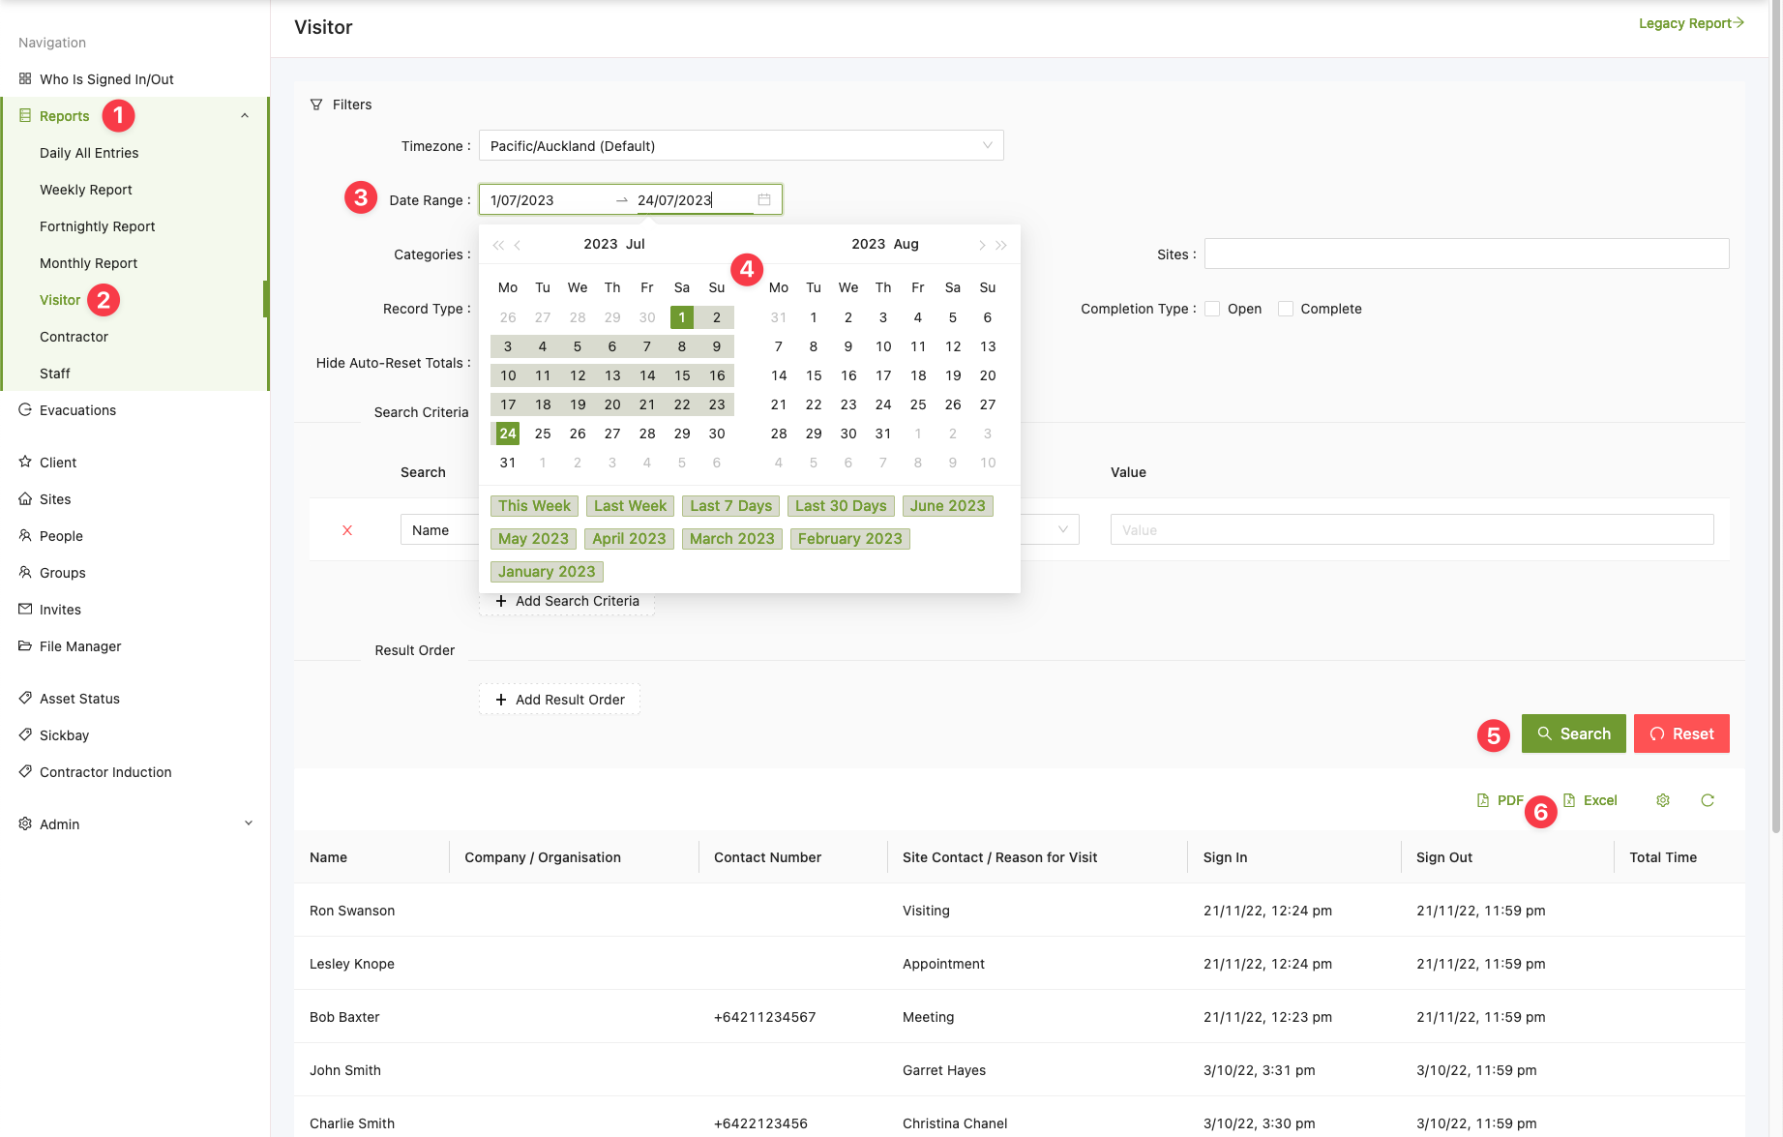
Task: Click the refresh results icon
Action: (x=1707, y=800)
